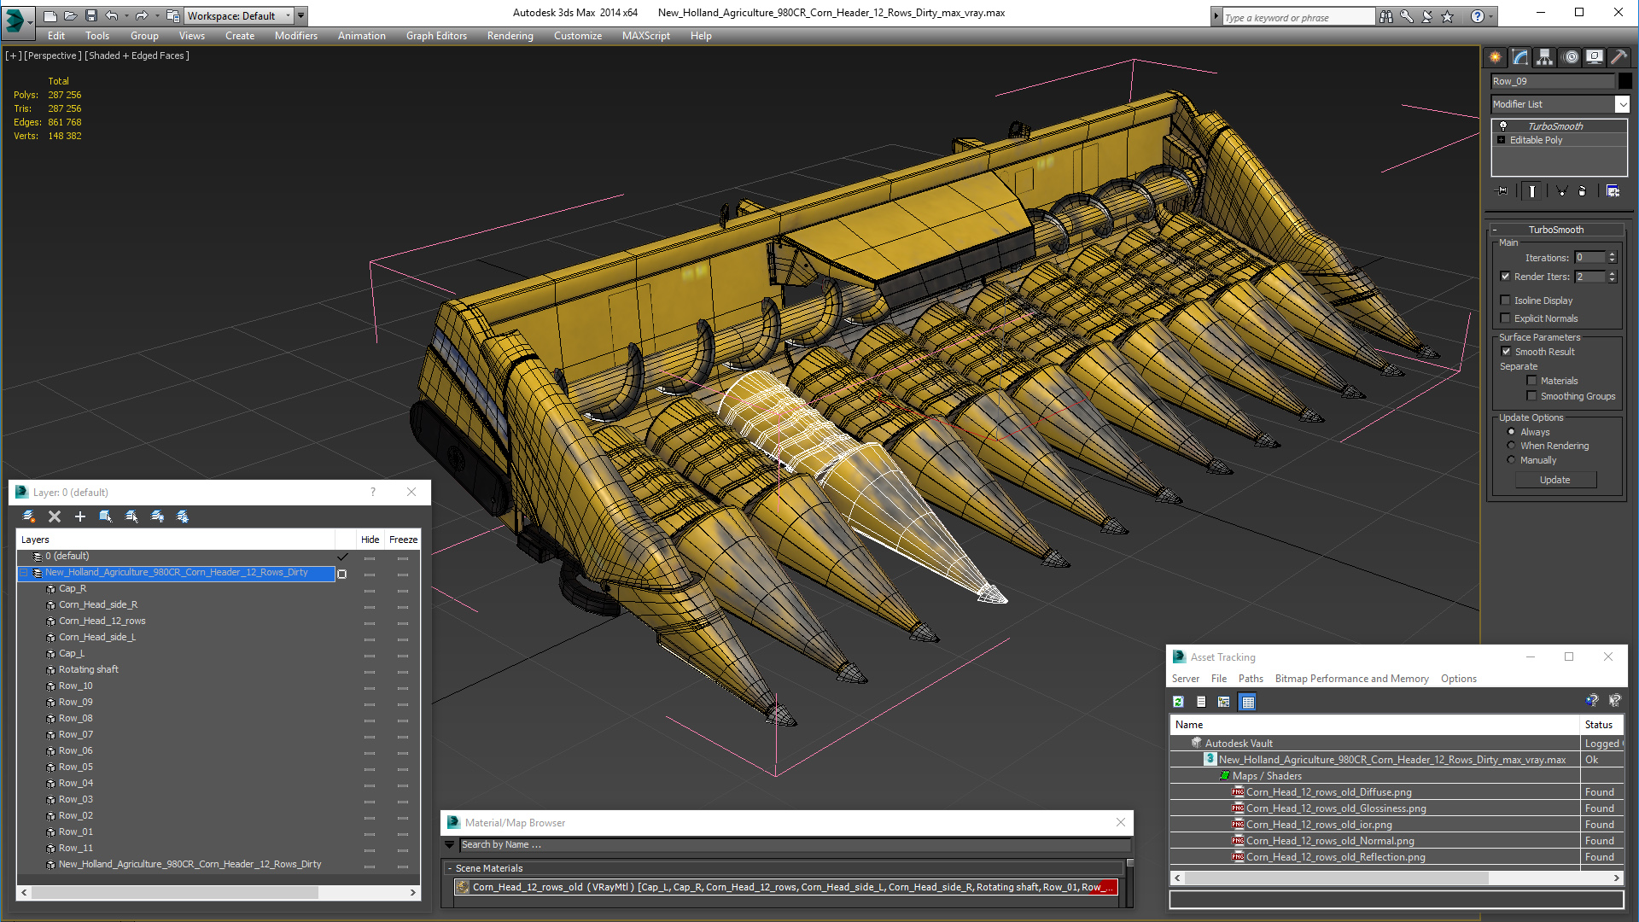This screenshot has width=1639, height=922.
Task: Open the Create command panel tab
Action: (x=1496, y=57)
